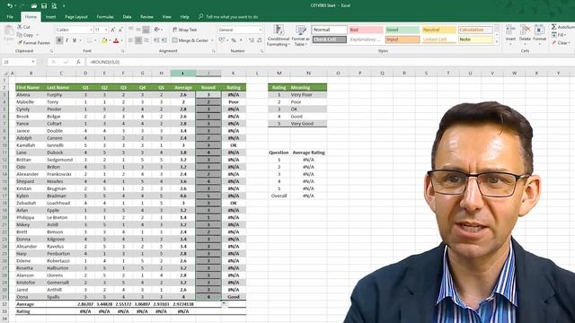Apply the Good cell style
Image resolution: width=575 pixels, height=323 pixels.
(x=402, y=30)
